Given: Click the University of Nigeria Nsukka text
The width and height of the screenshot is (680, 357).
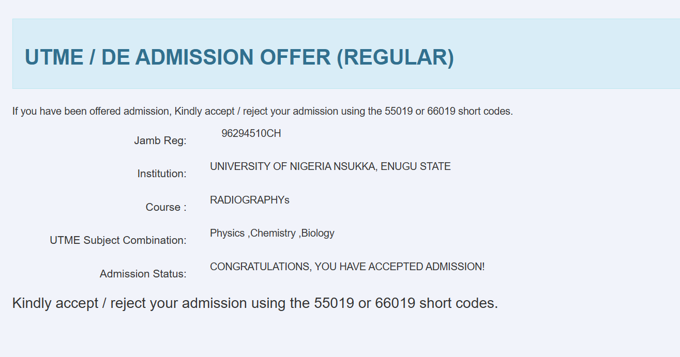Looking at the screenshot, I should (330, 166).
